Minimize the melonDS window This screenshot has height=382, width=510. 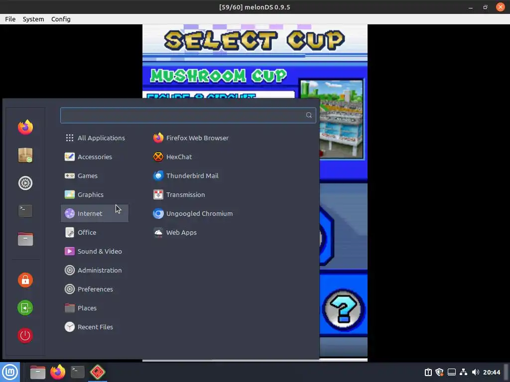click(470, 7)
